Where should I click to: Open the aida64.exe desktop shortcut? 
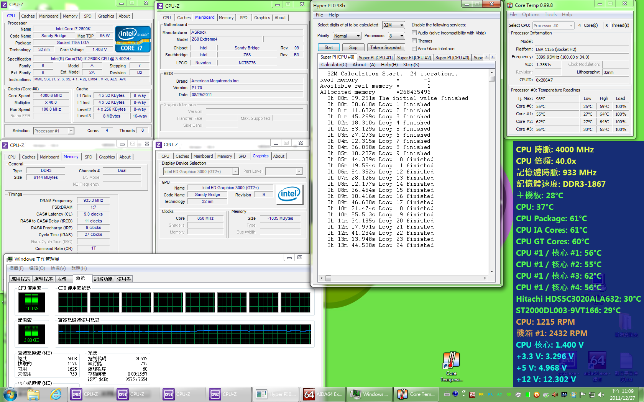click(597, 367)
